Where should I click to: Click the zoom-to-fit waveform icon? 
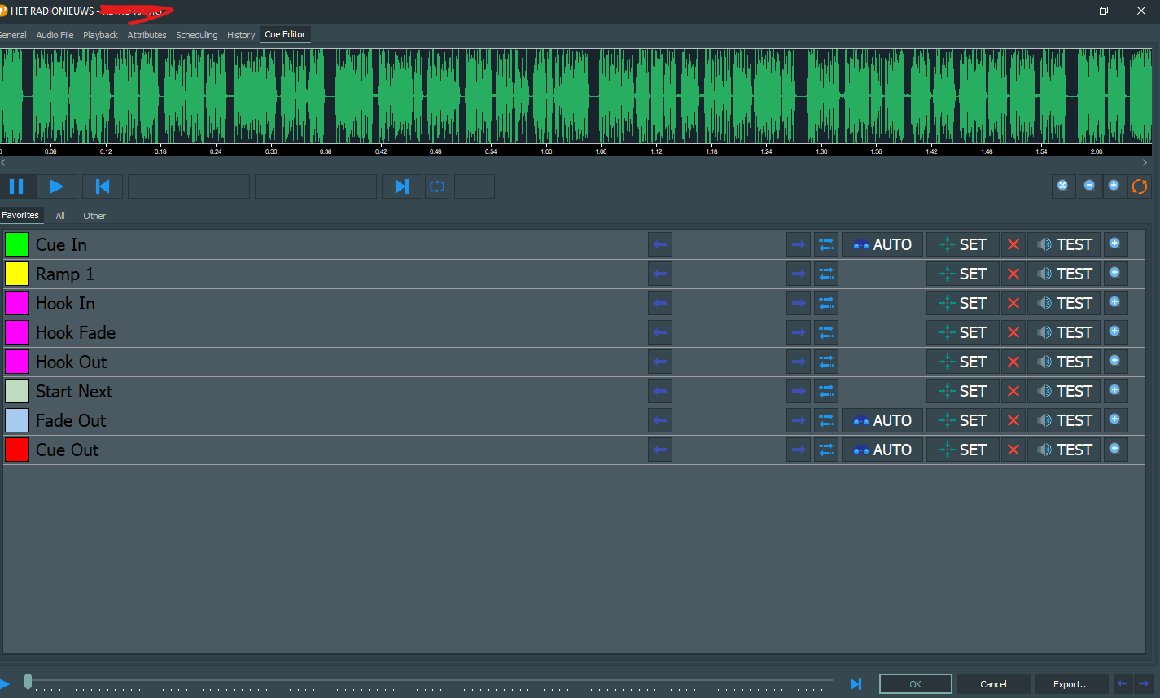pos(1062,187)
